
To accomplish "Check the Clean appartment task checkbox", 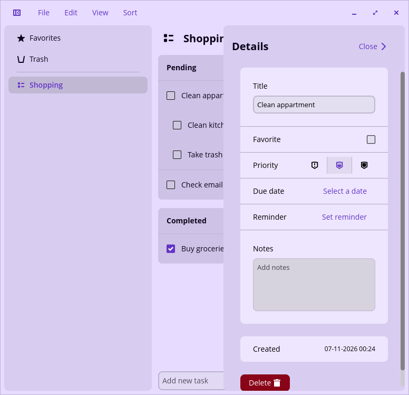I will [x=171, y=96].
